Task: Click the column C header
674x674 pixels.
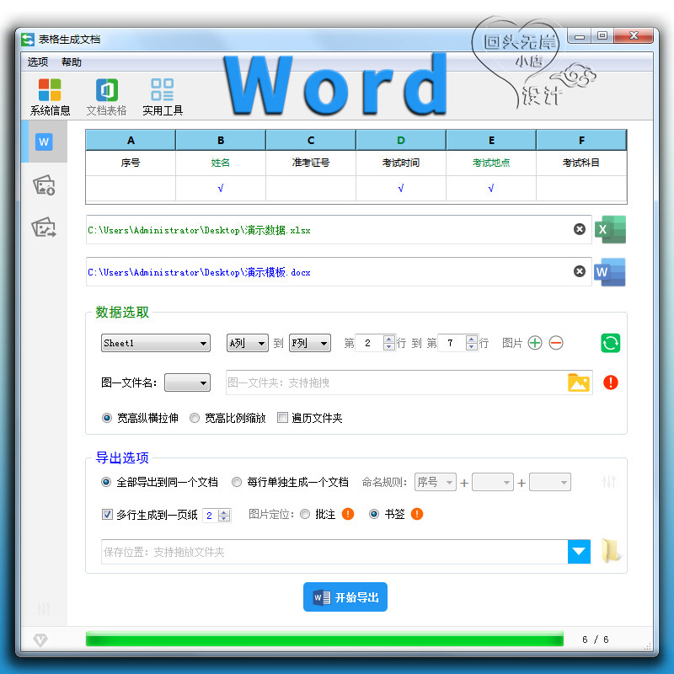Action: pyautogui.click(x=311, y=140)
